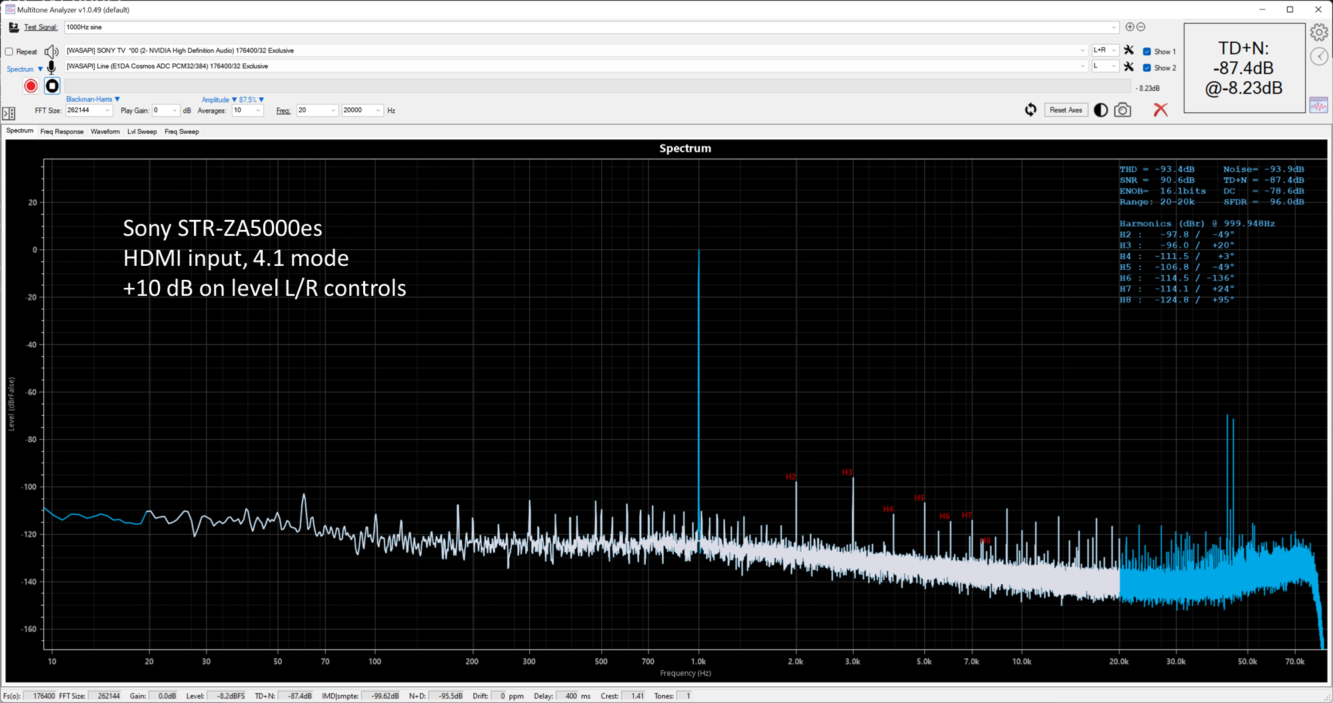Uncheck the Show 2 checkbox
Image resolution: width=1333 pixels, height=703 pixels.
[1147, 67]
